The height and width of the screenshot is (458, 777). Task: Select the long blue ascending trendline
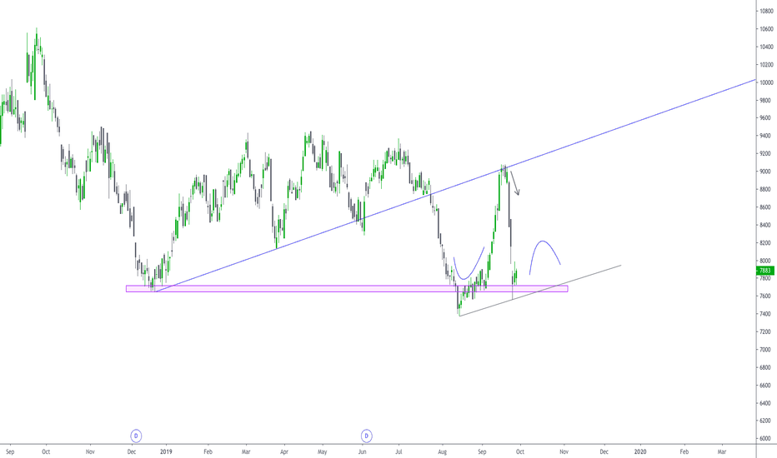tap(456, 185)
